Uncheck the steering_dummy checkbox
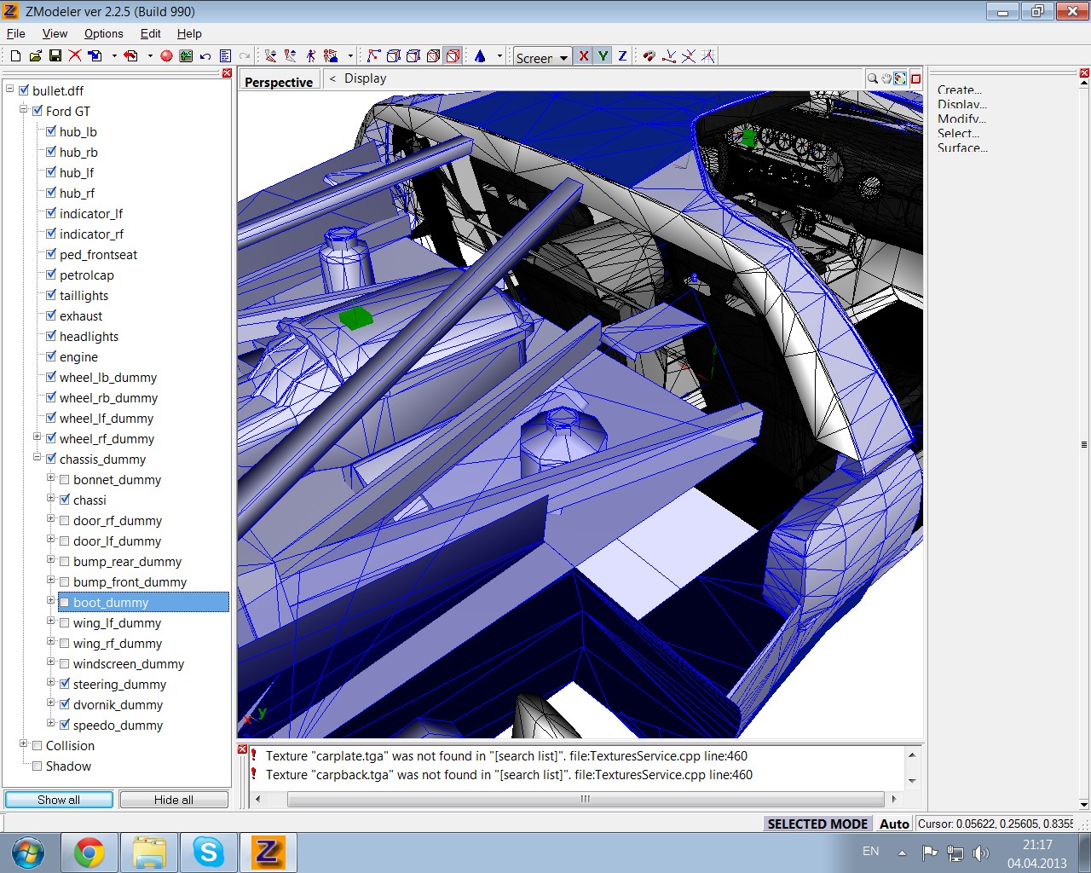This screenshot has height=873, width=1091. pyautogui.click(x=65, y=684)
